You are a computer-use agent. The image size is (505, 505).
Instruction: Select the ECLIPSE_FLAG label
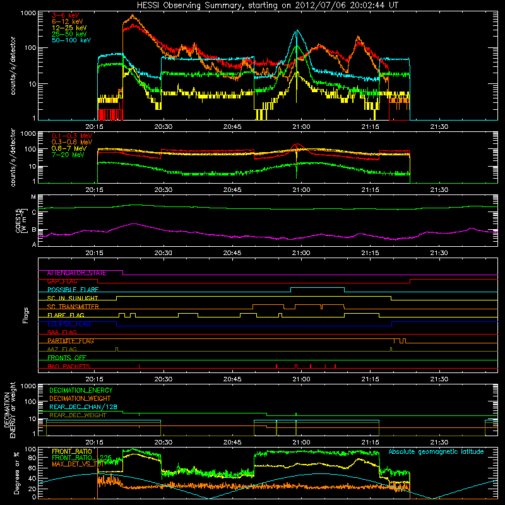coord(69,324)
